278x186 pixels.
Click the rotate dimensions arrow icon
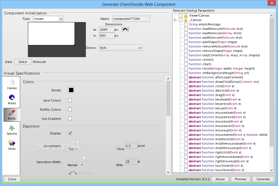pyautogui.click(x=125, y=30)
